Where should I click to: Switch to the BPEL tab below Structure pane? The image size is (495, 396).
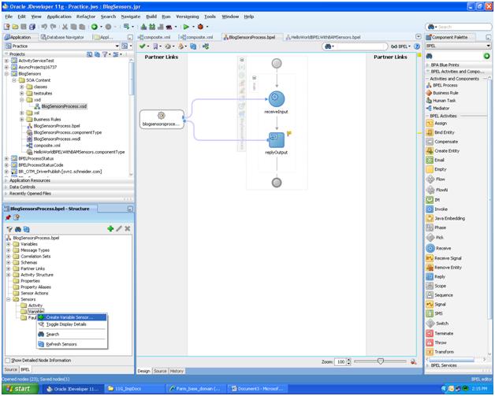click(x=25, y=369)
